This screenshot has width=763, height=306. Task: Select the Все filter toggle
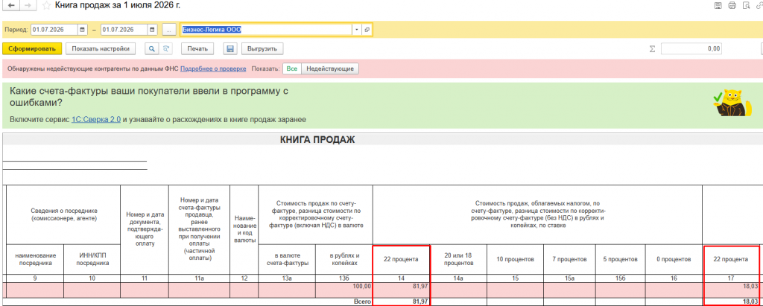pyautogui.click(x=292, y=69)
